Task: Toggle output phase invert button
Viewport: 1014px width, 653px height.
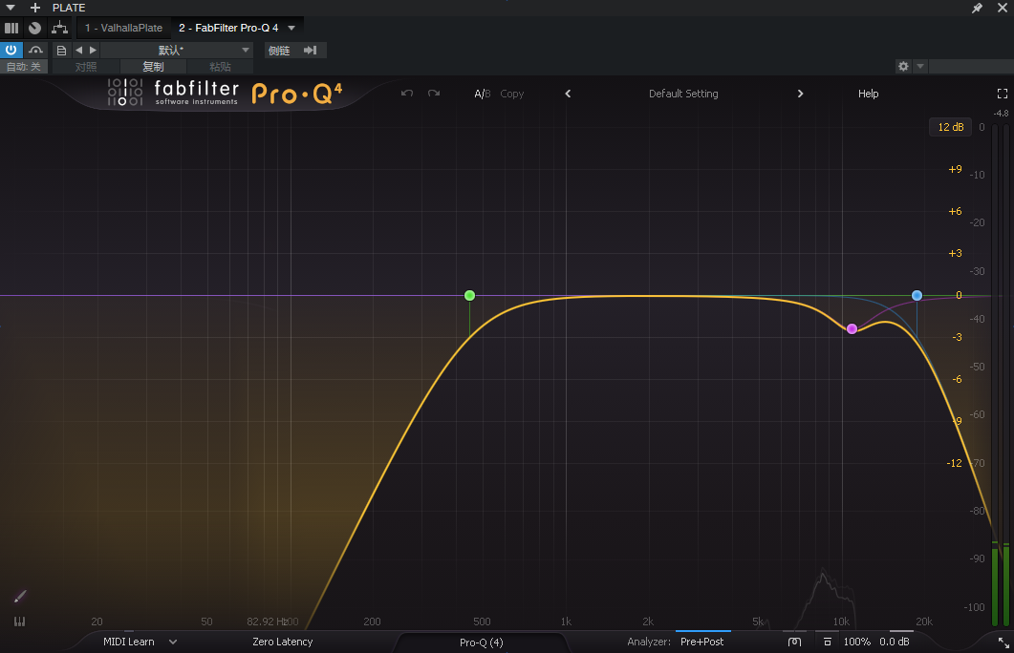Action: (x=794, y=642)
